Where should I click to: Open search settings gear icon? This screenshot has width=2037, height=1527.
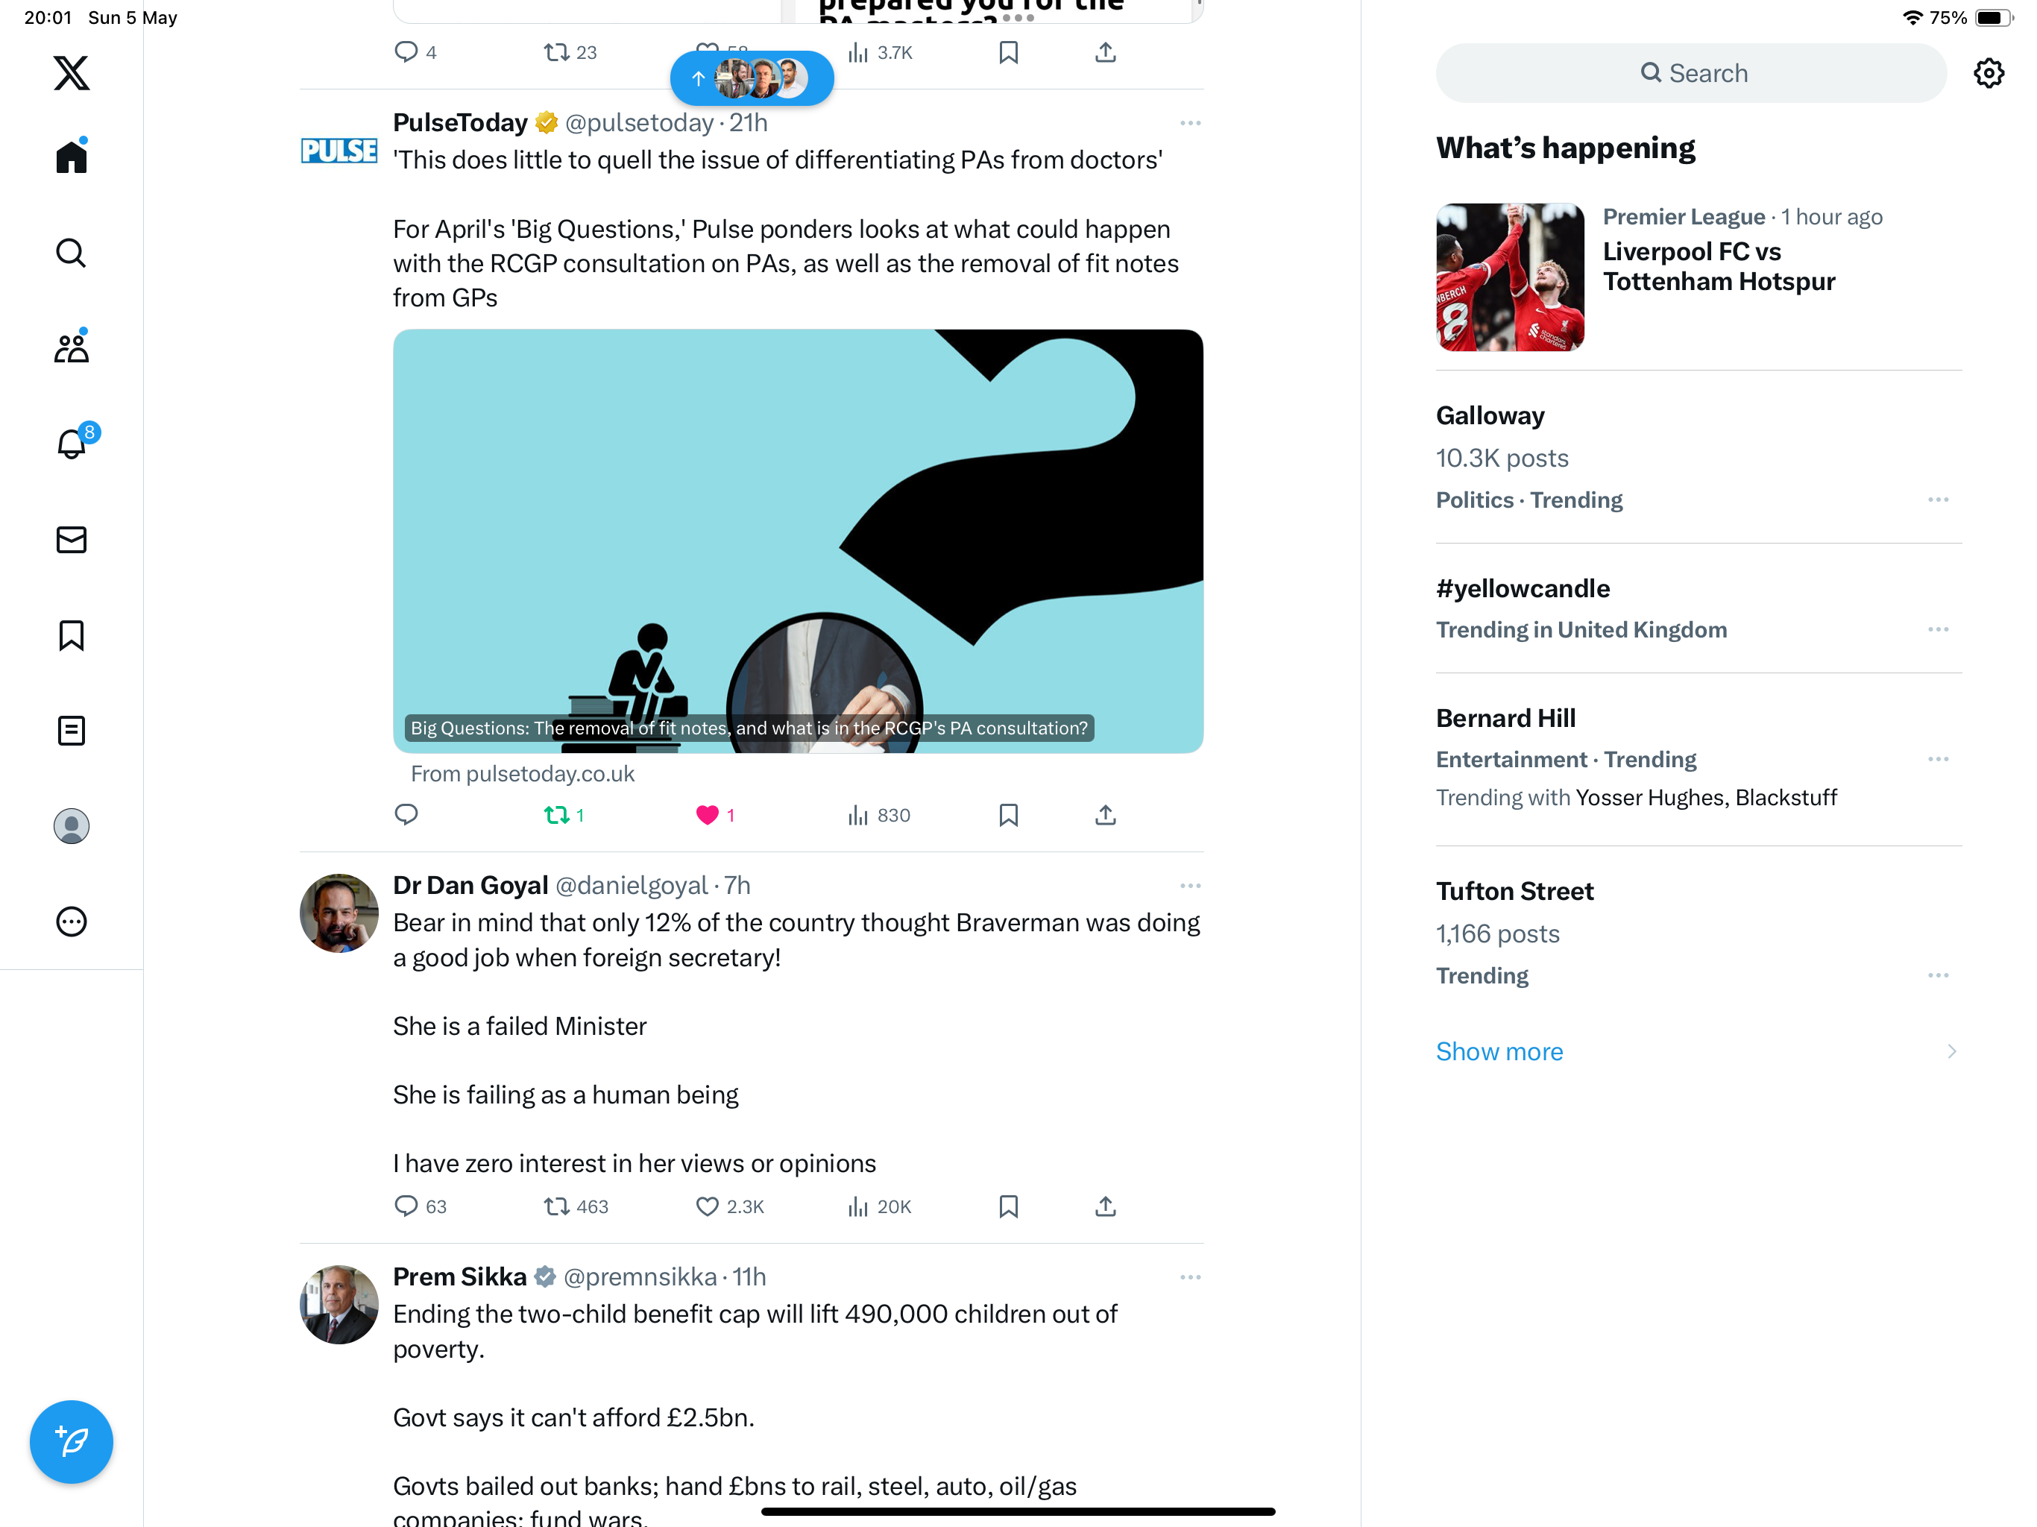(1989, 73)
